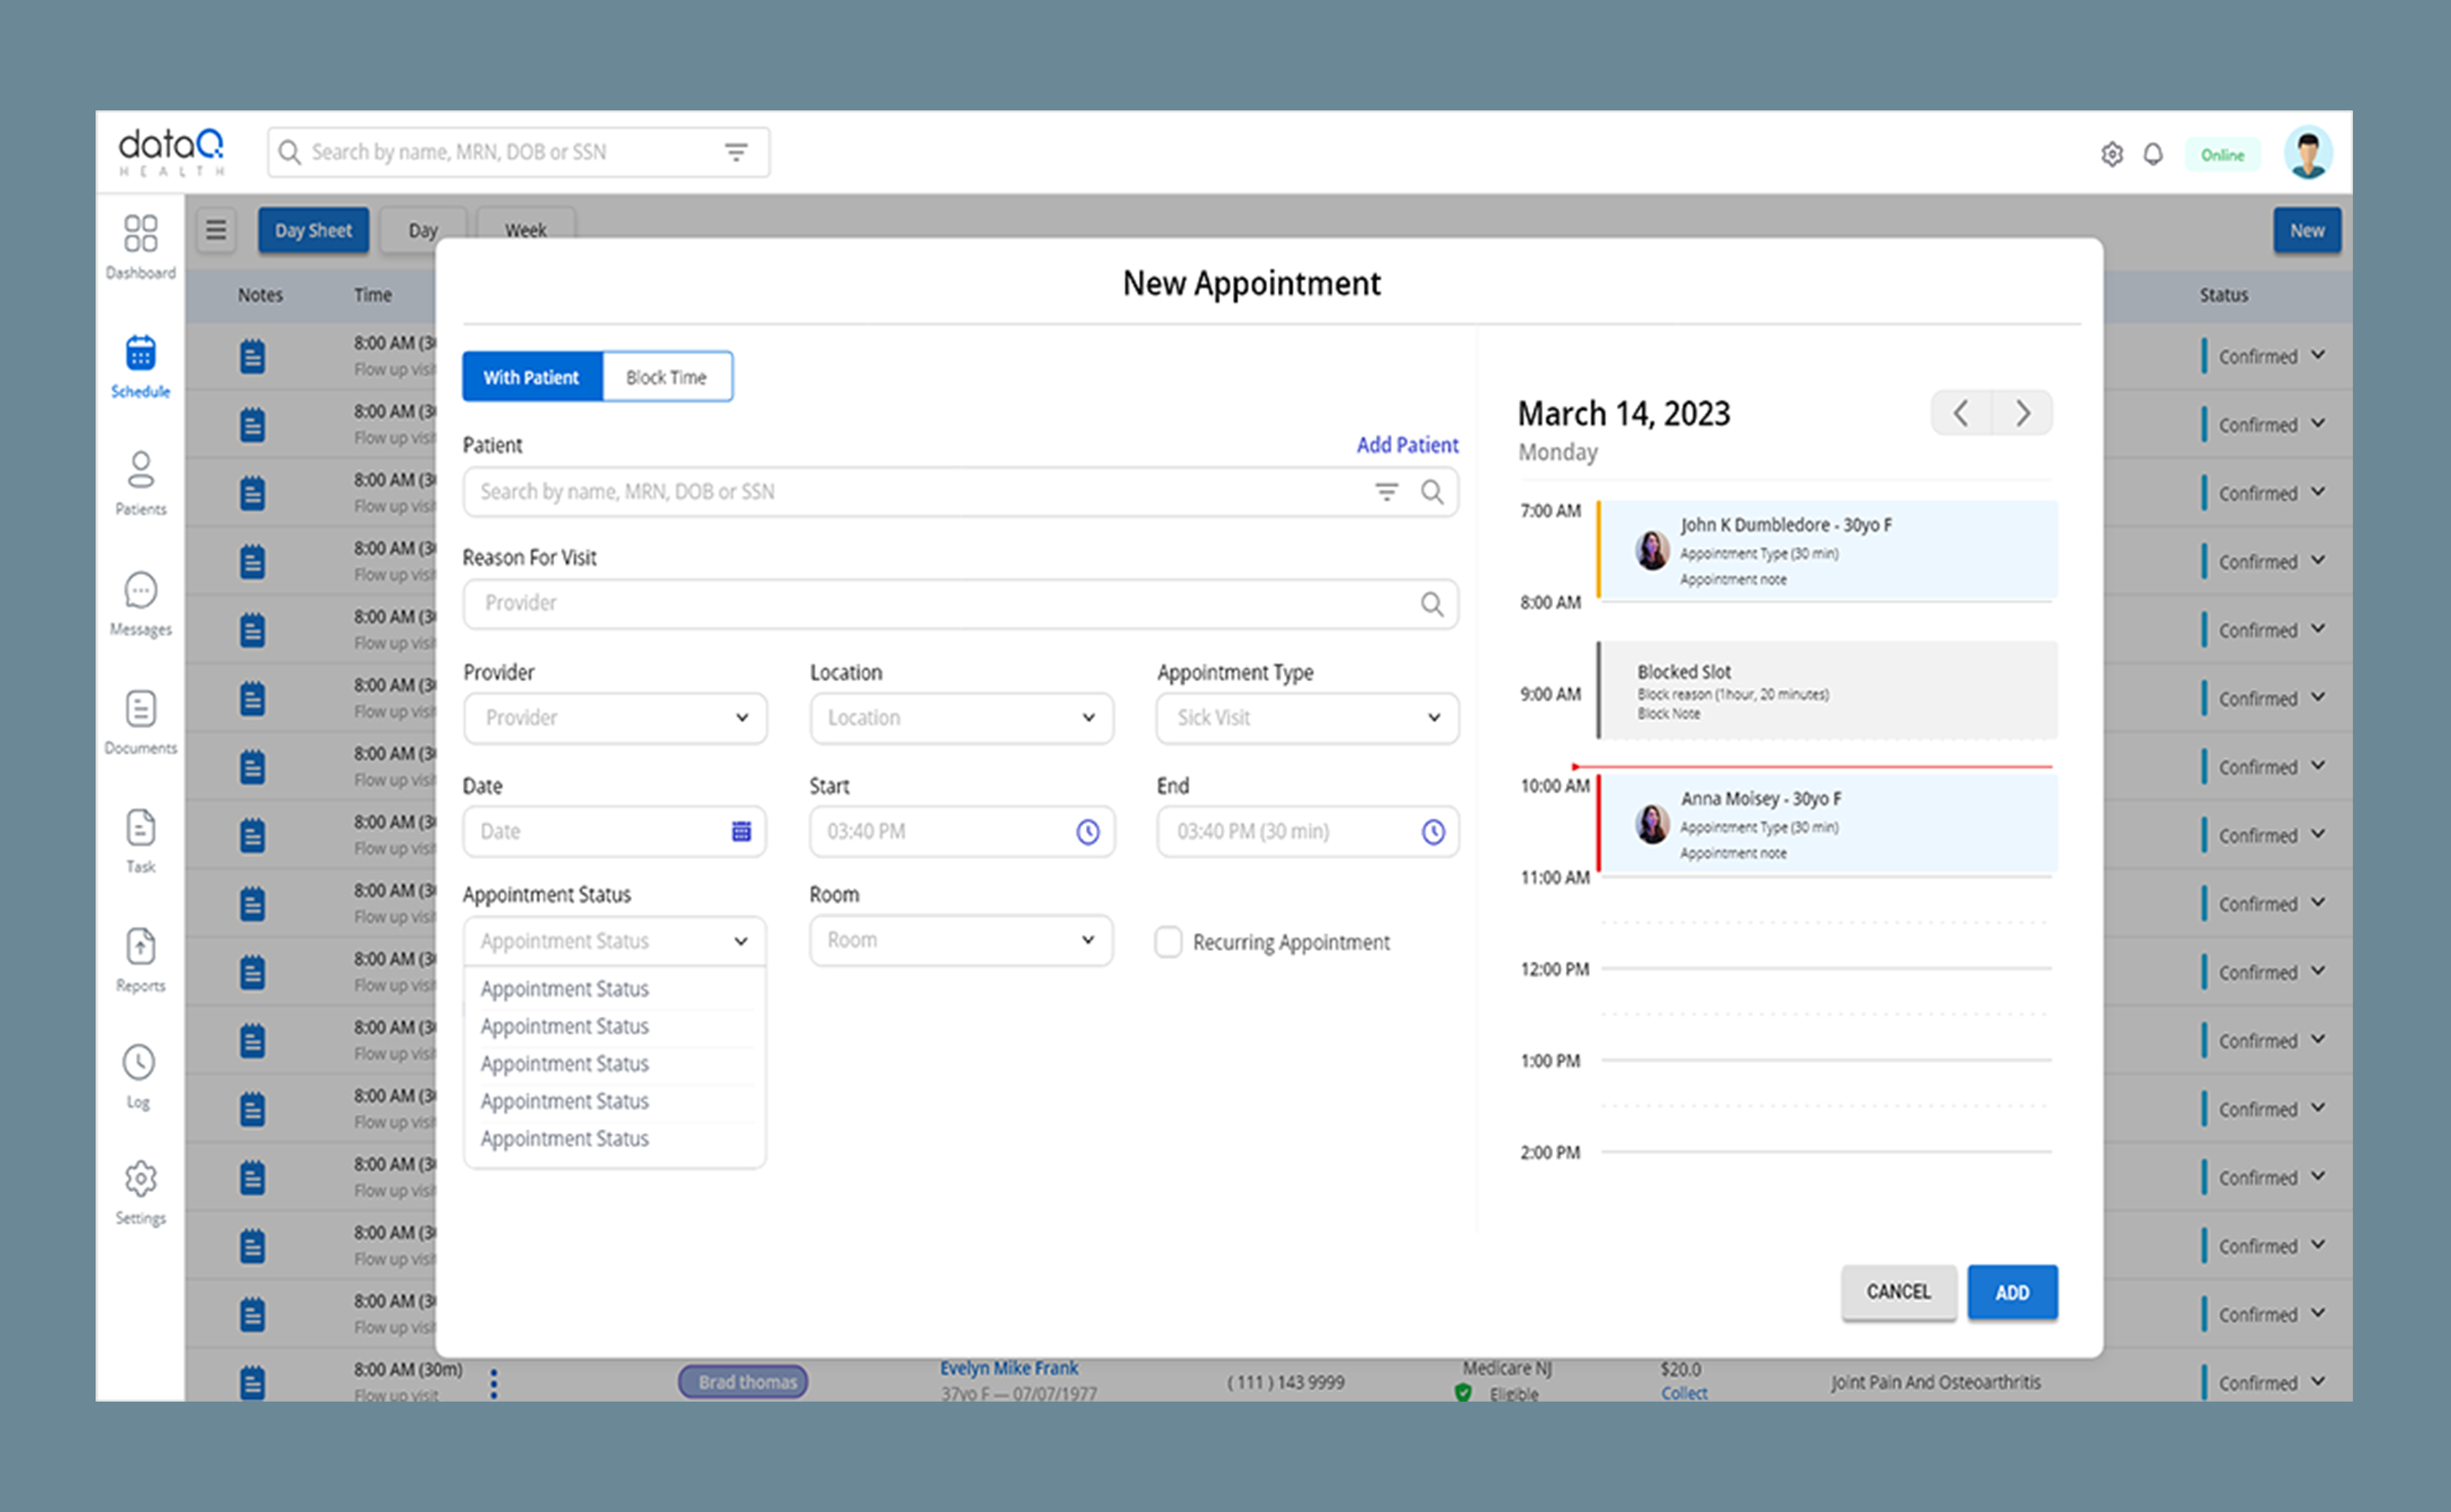This screenshot has width=2451, height=1512.
Task: Click the Patient search filter icon
Action: click(x=1385, y=491)
